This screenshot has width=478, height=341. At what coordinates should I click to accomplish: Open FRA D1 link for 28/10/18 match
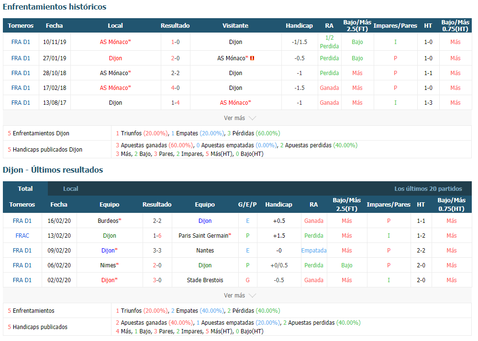coord(21,73)
